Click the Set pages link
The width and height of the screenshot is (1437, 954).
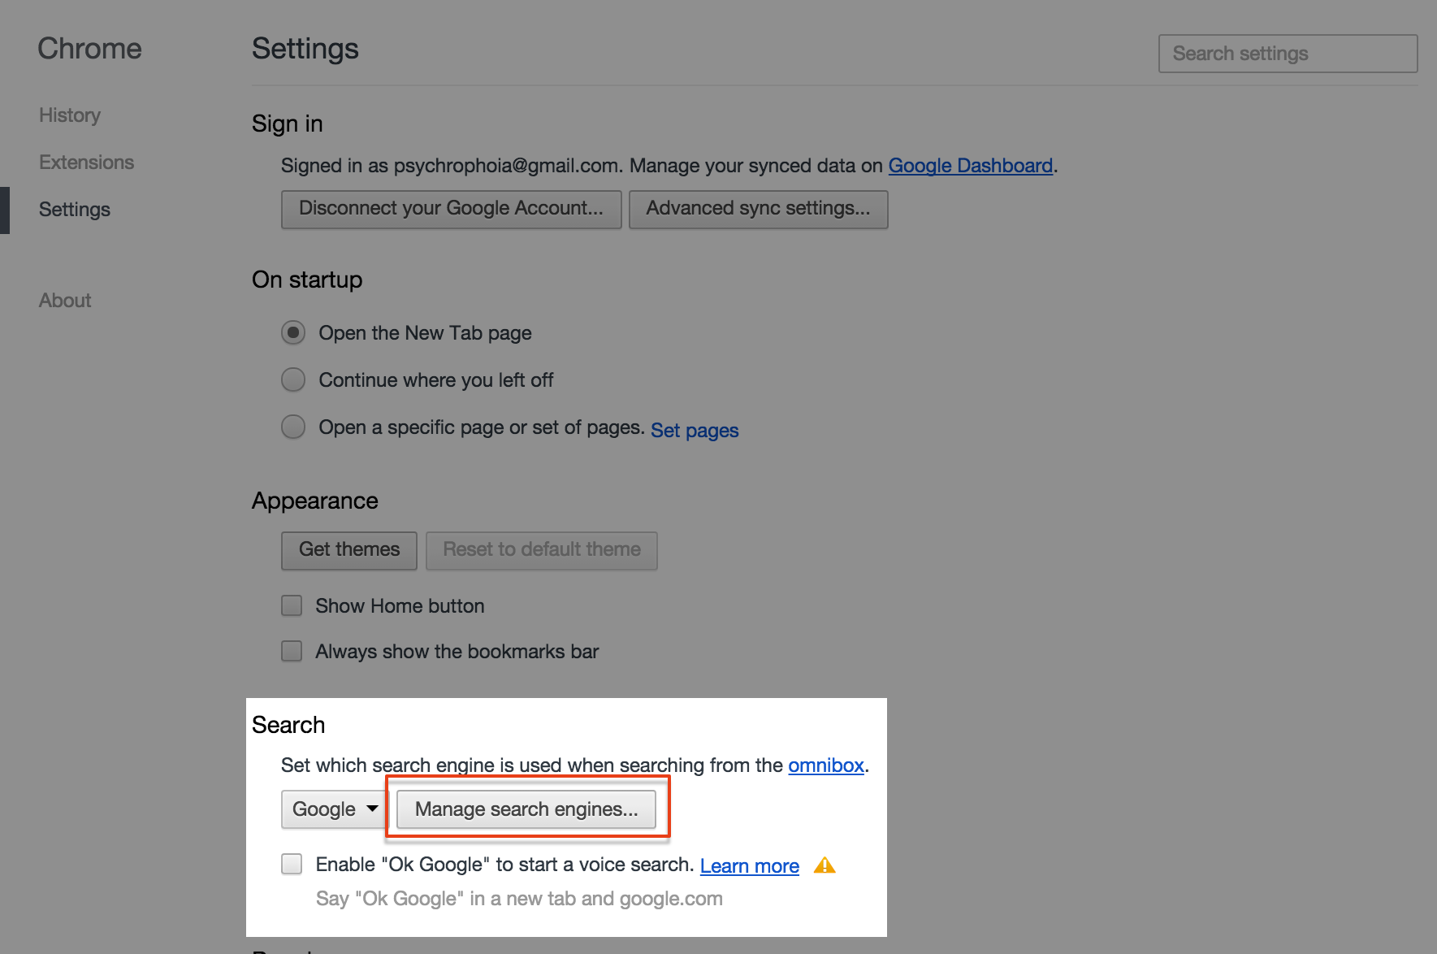pos(695,431)
